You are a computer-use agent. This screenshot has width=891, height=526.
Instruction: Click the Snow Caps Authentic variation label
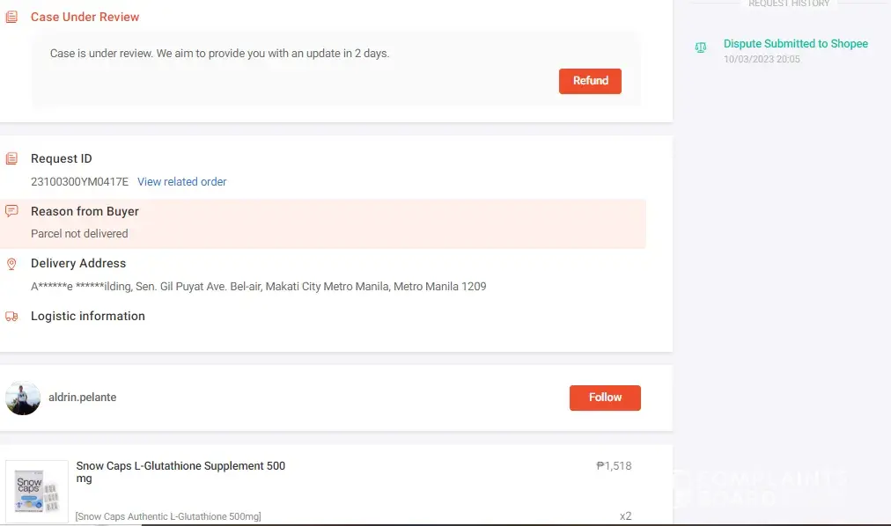click(168, 516)
